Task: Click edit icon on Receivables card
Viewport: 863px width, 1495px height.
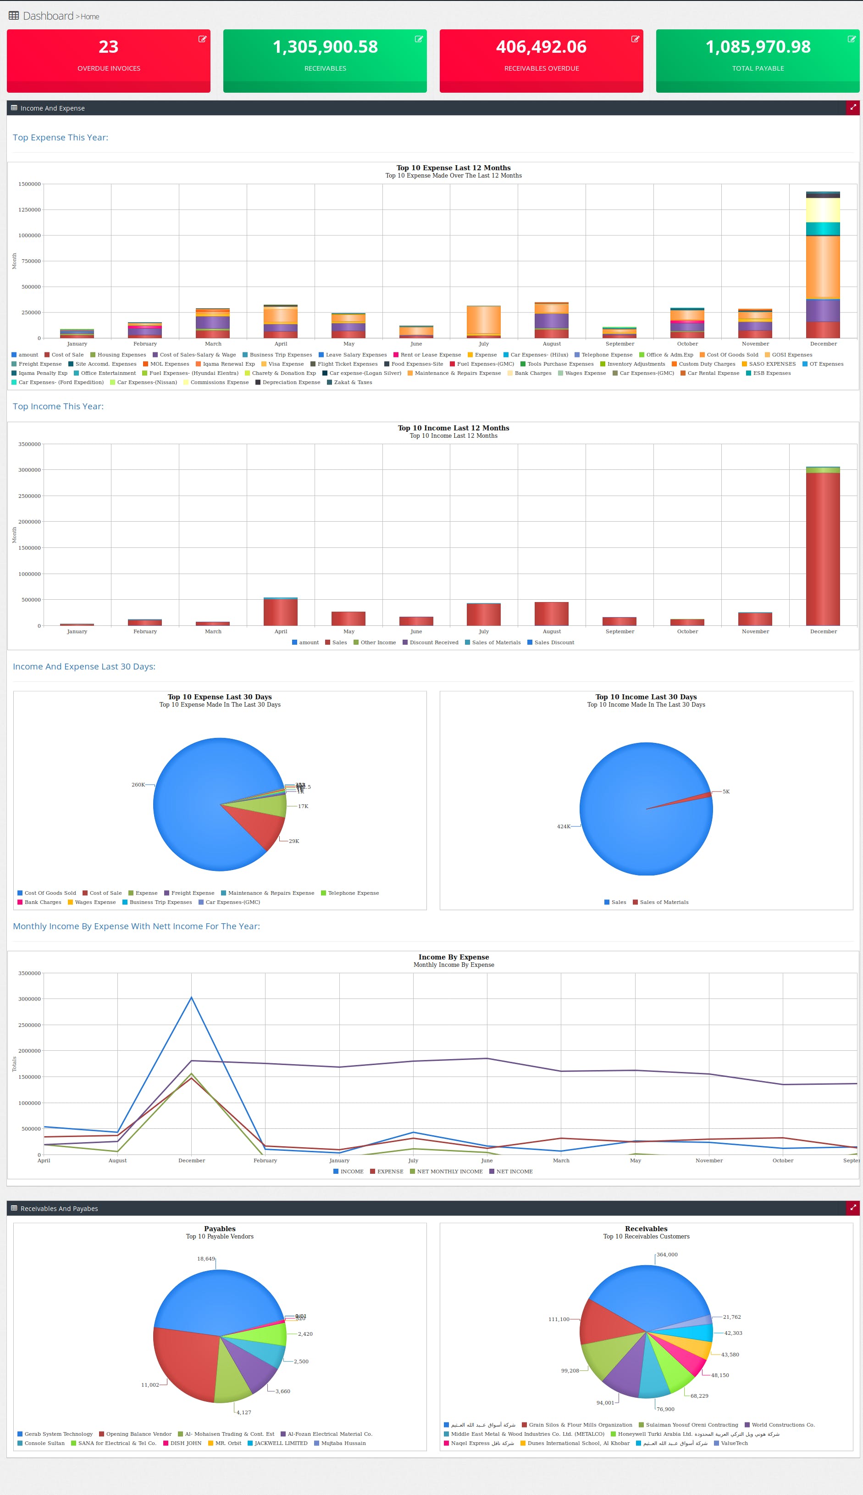Action: [x=419, y=39]
